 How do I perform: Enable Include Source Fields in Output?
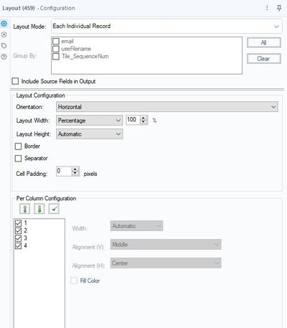(15, 81)
